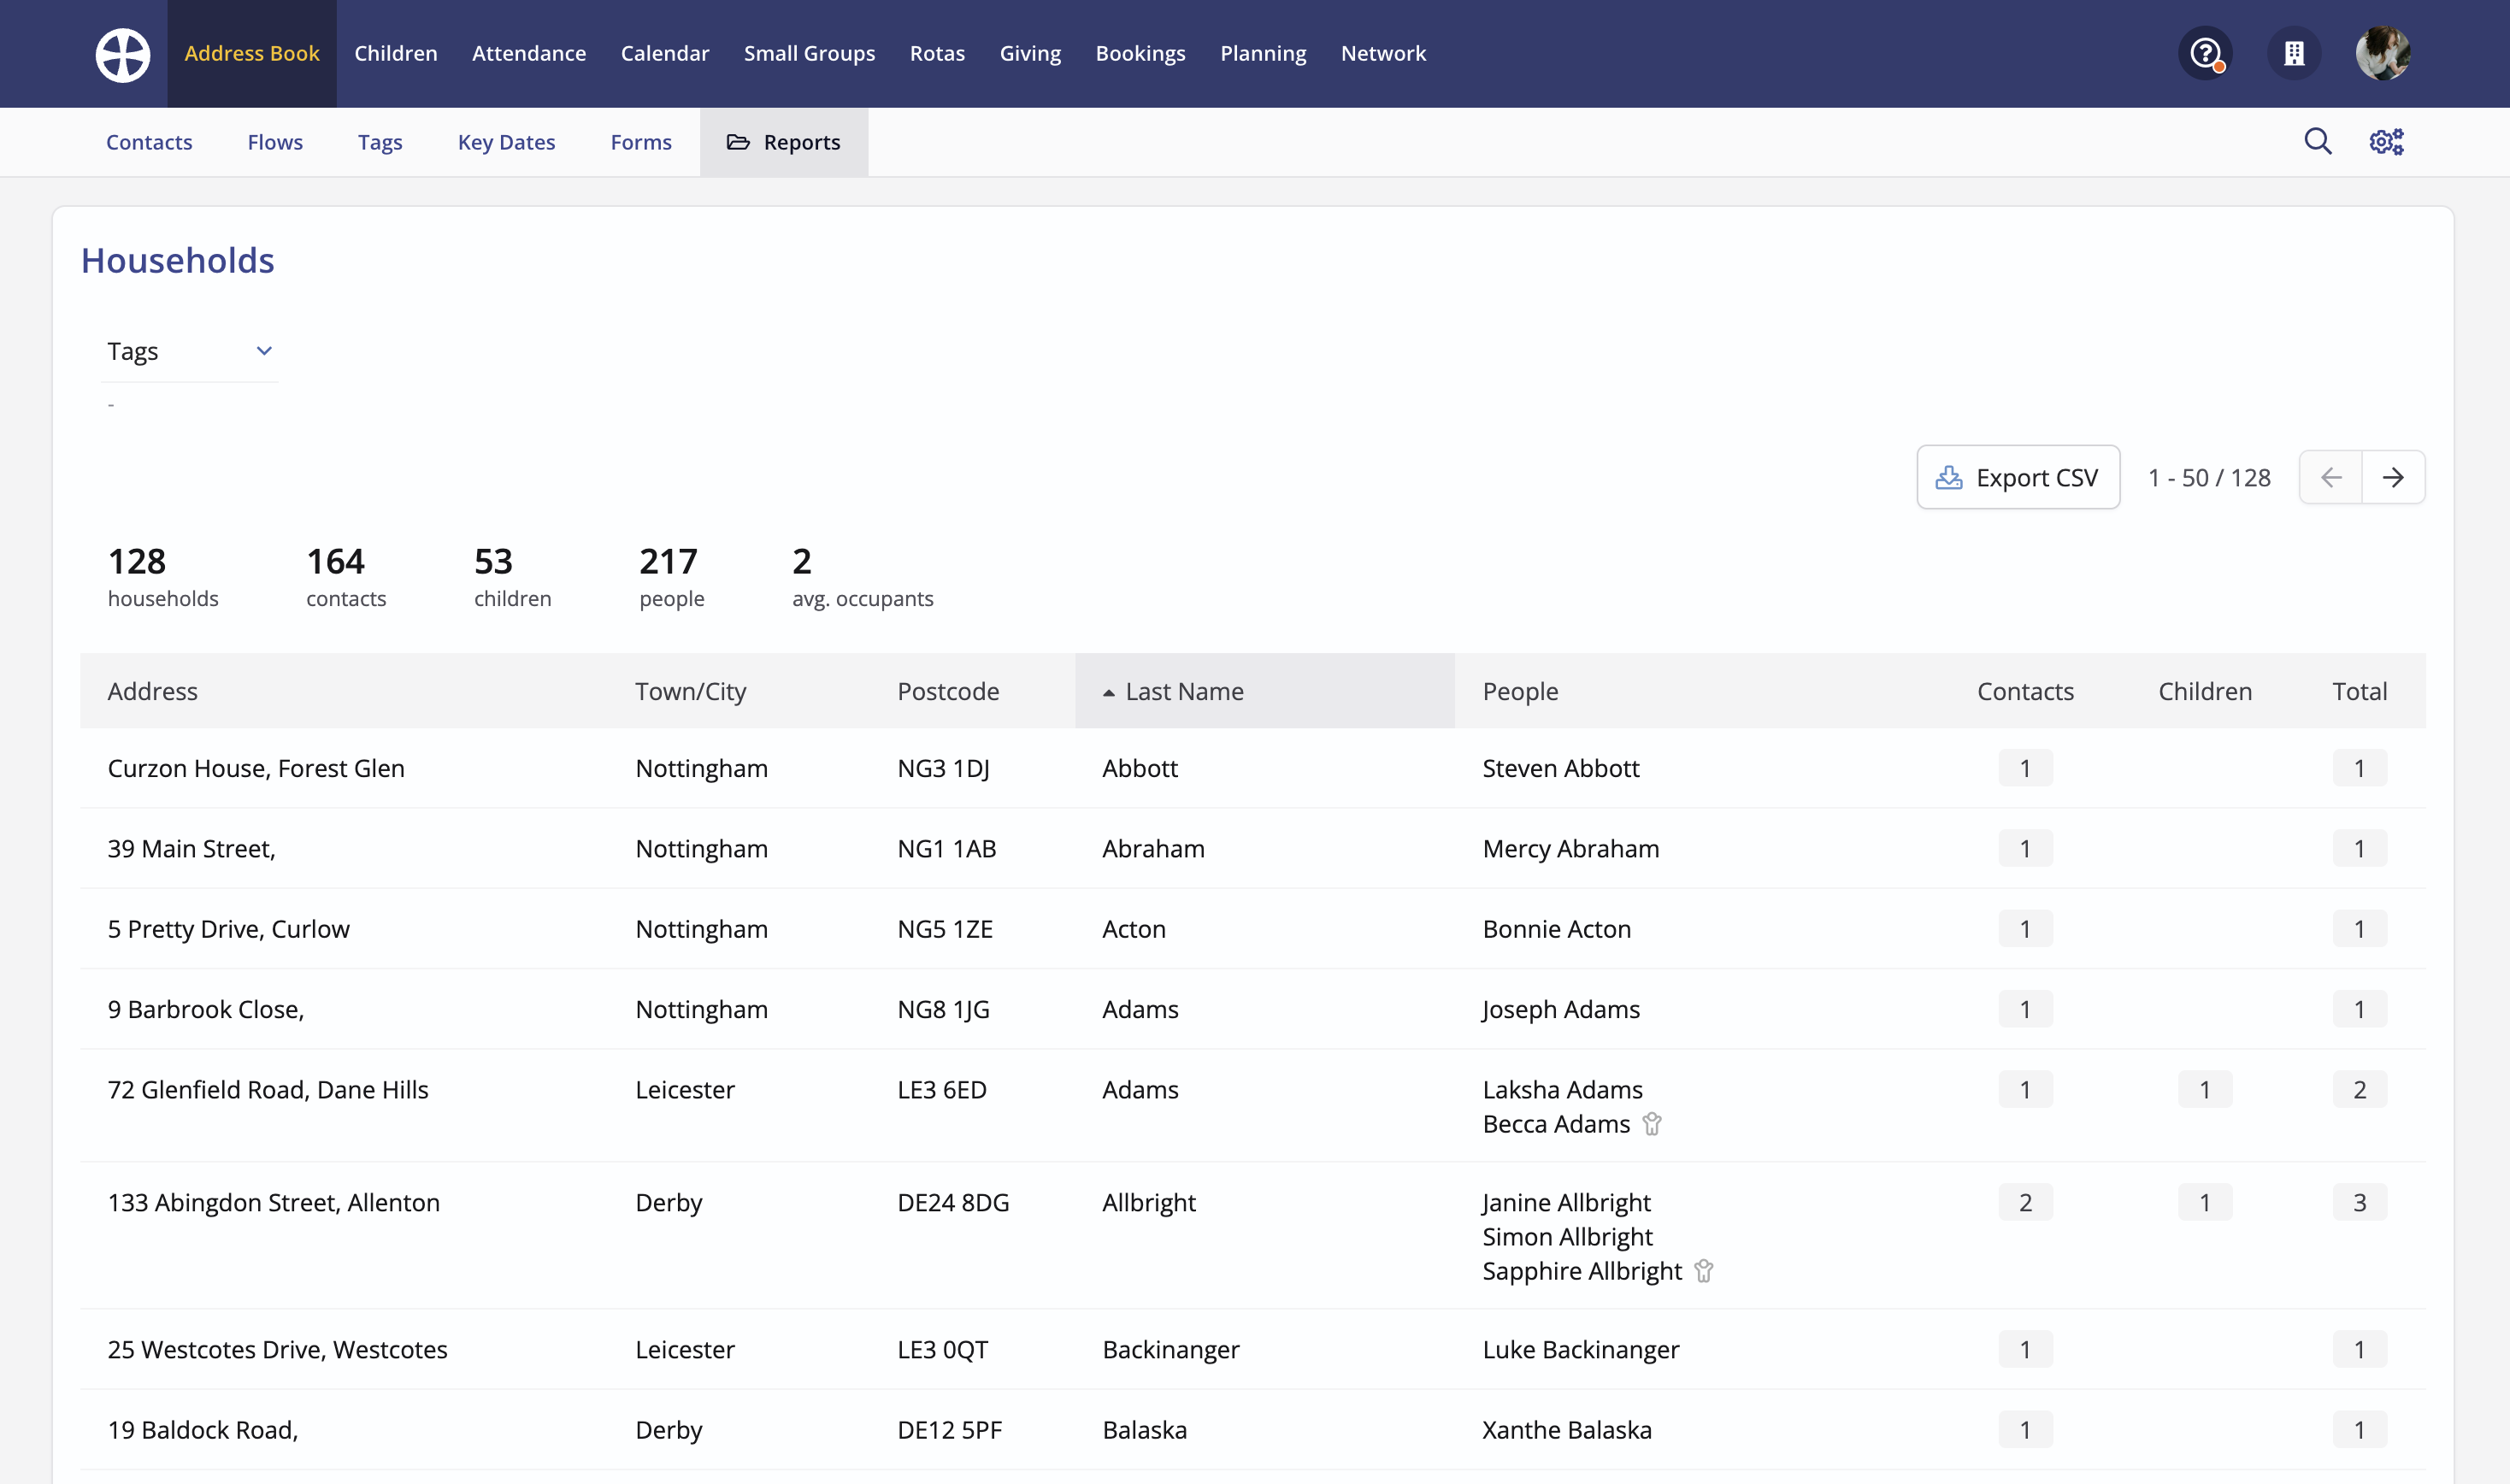
Task: Open the Address Book module
Action: pyautogui.click(x=252, y=53)
